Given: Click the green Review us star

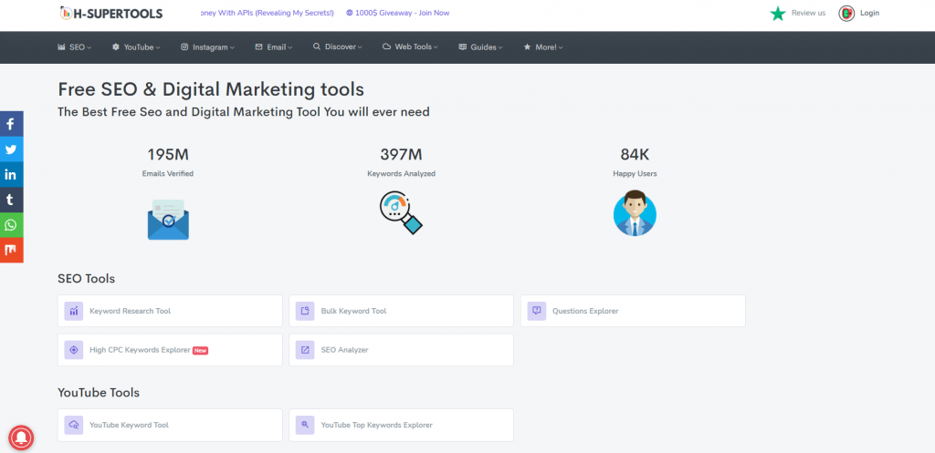Looking at the screenshot, I should [x=778, y=13].
